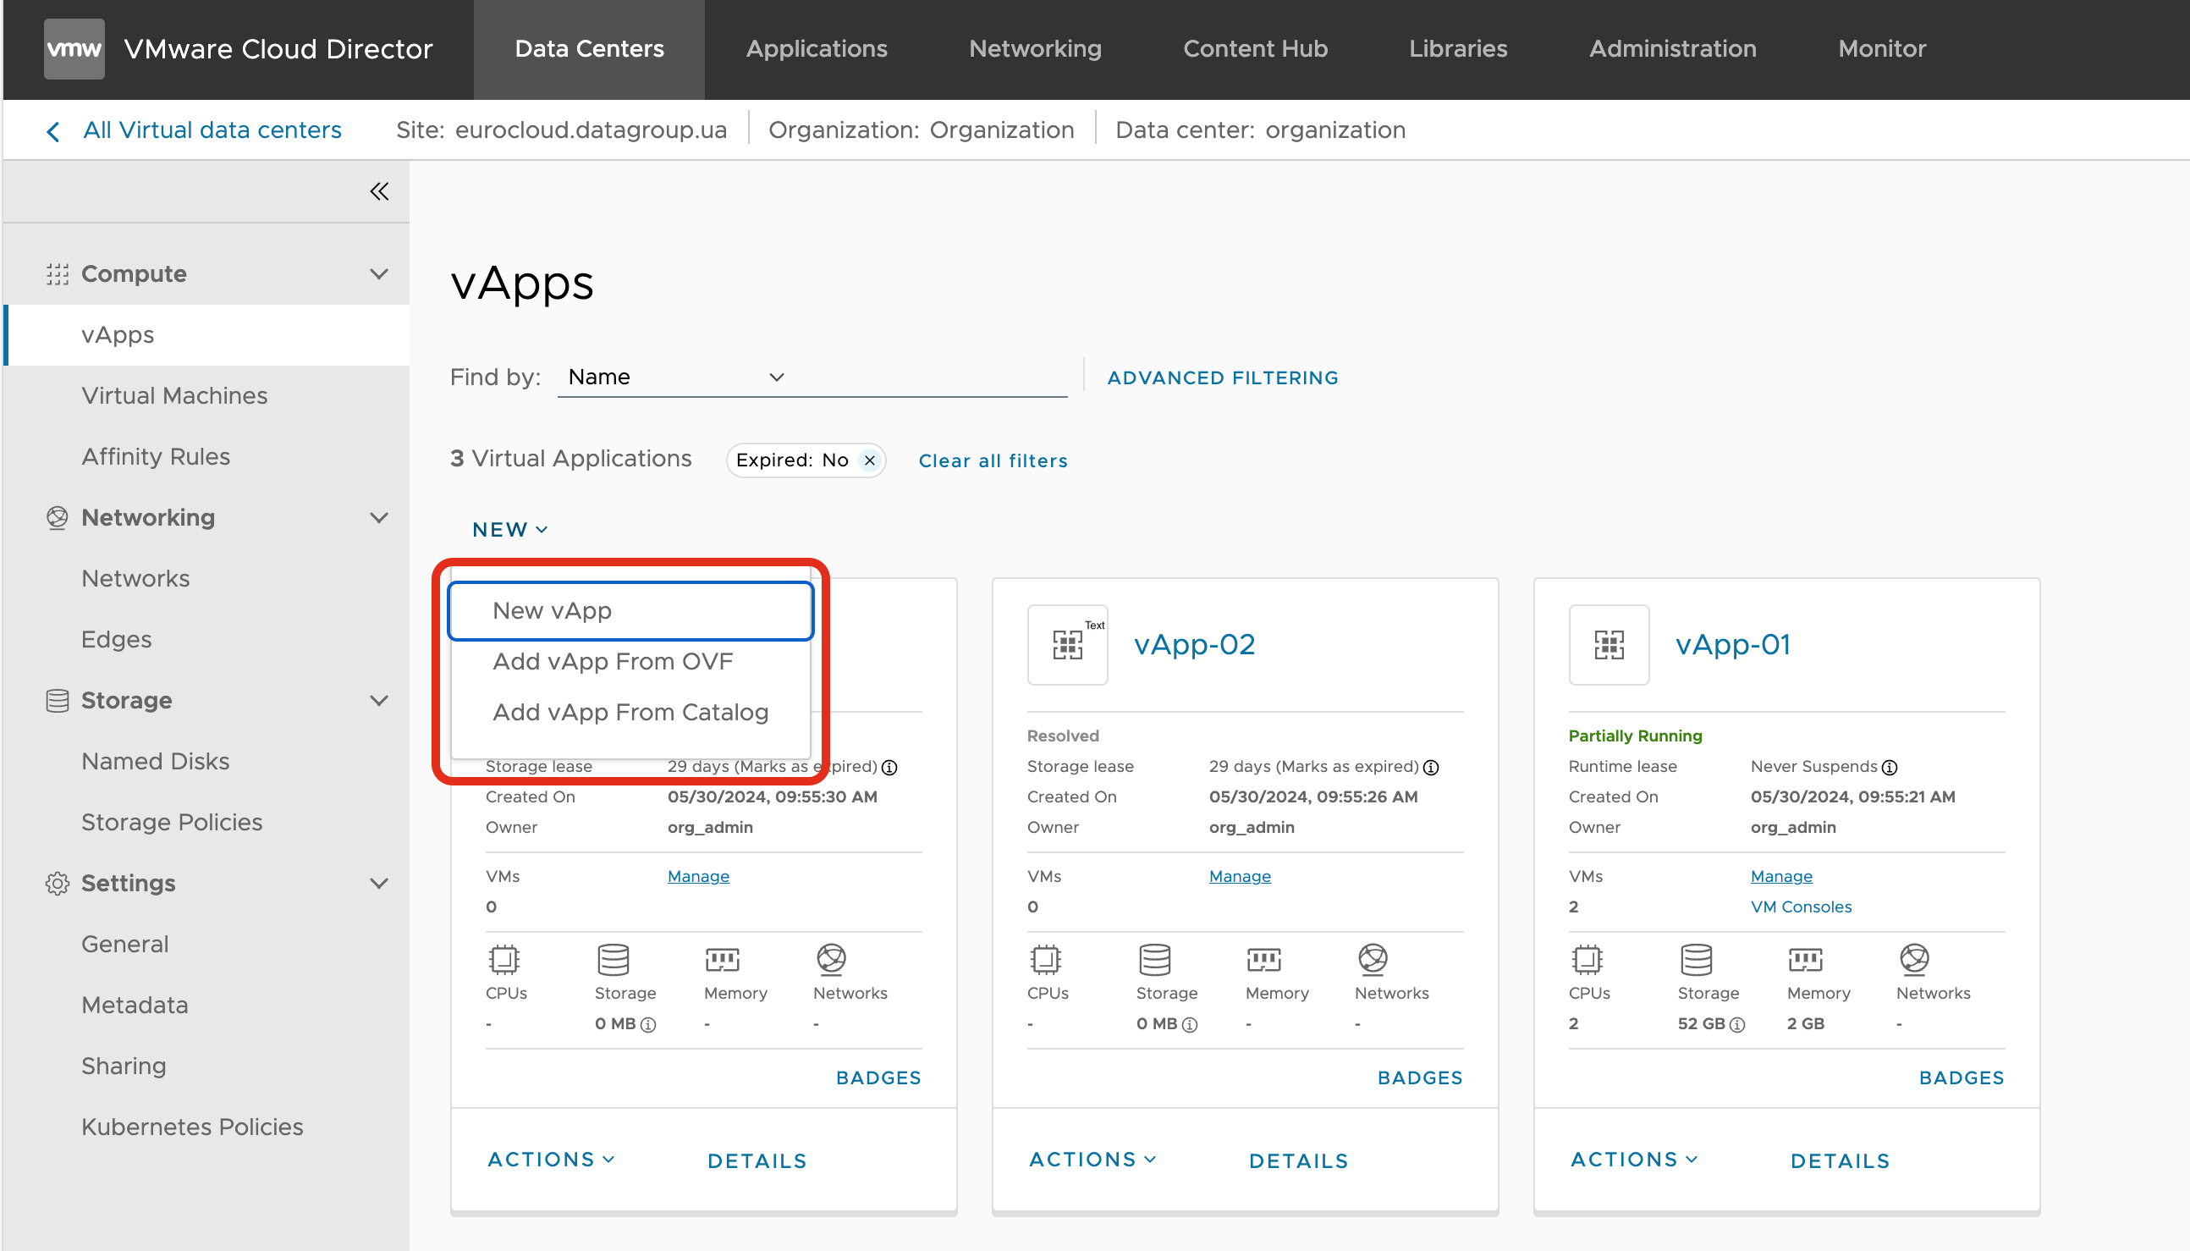Open the NEW dropdown menu
The image size is (2190, 1251).
pos(507,528)
